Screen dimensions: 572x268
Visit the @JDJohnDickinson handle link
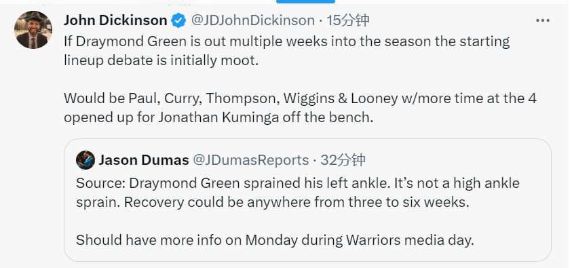(252, 20)
